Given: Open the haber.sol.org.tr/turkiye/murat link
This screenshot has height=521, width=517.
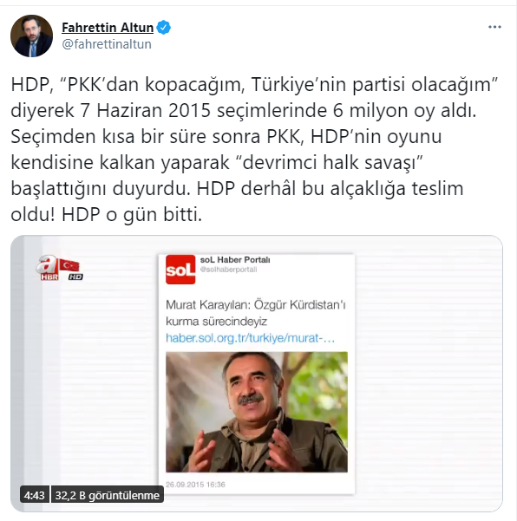Looking at the screenshot, I should pos(250,338).
